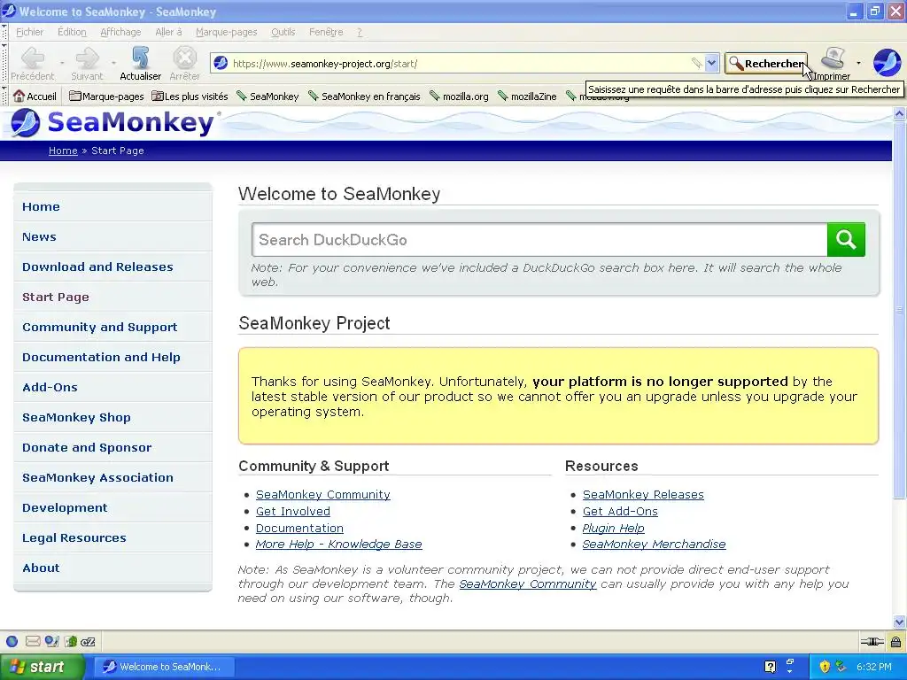This screenshot has height=680, width=907.
Task: Click the help question mark taskbar icon
Action: pyautogui.click(x=770, y=667)
